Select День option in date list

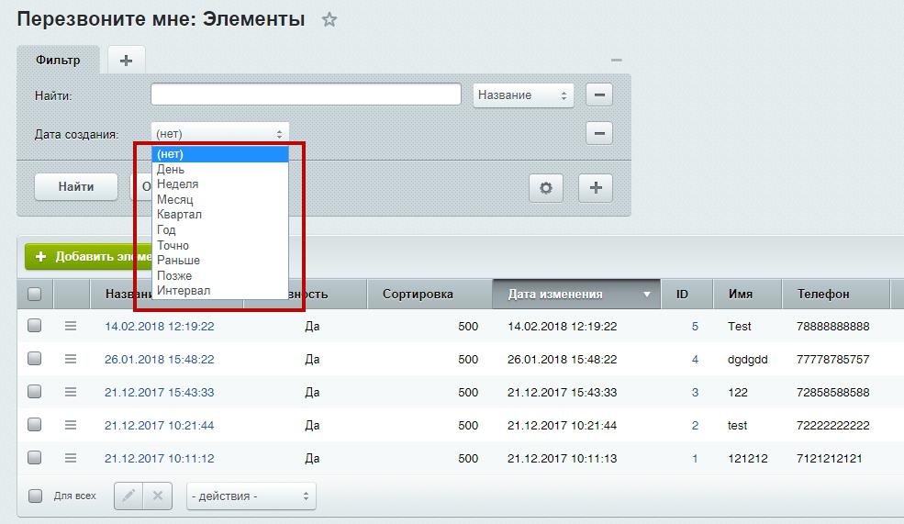coord(219,170)
